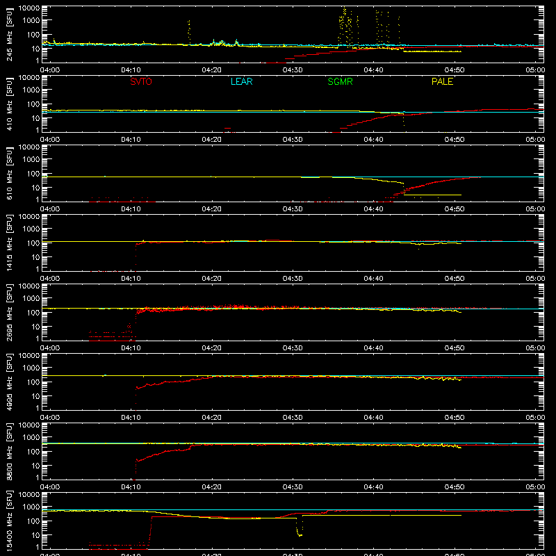Select the 15400 MHz [SFU] axis title
This screenshot has width=556, height=556.
pos(10,521)
